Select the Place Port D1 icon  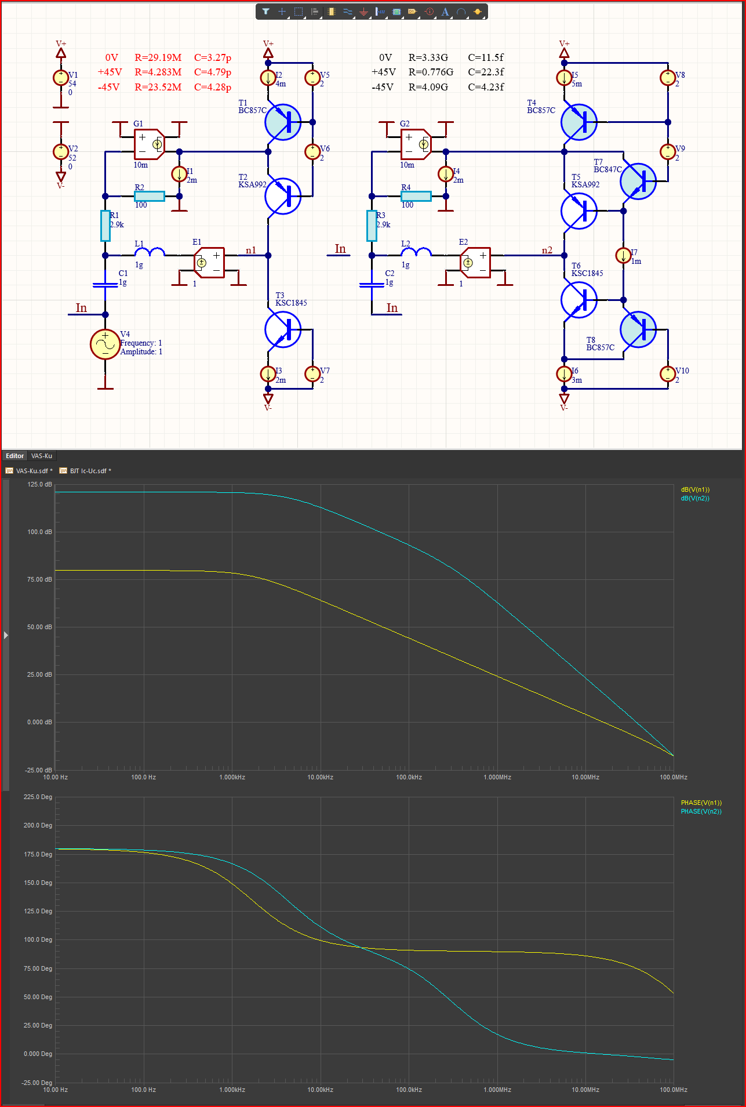tap(413, 12)
